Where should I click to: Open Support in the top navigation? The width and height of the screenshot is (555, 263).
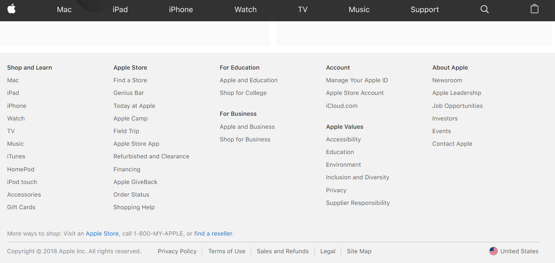(424, 10)
